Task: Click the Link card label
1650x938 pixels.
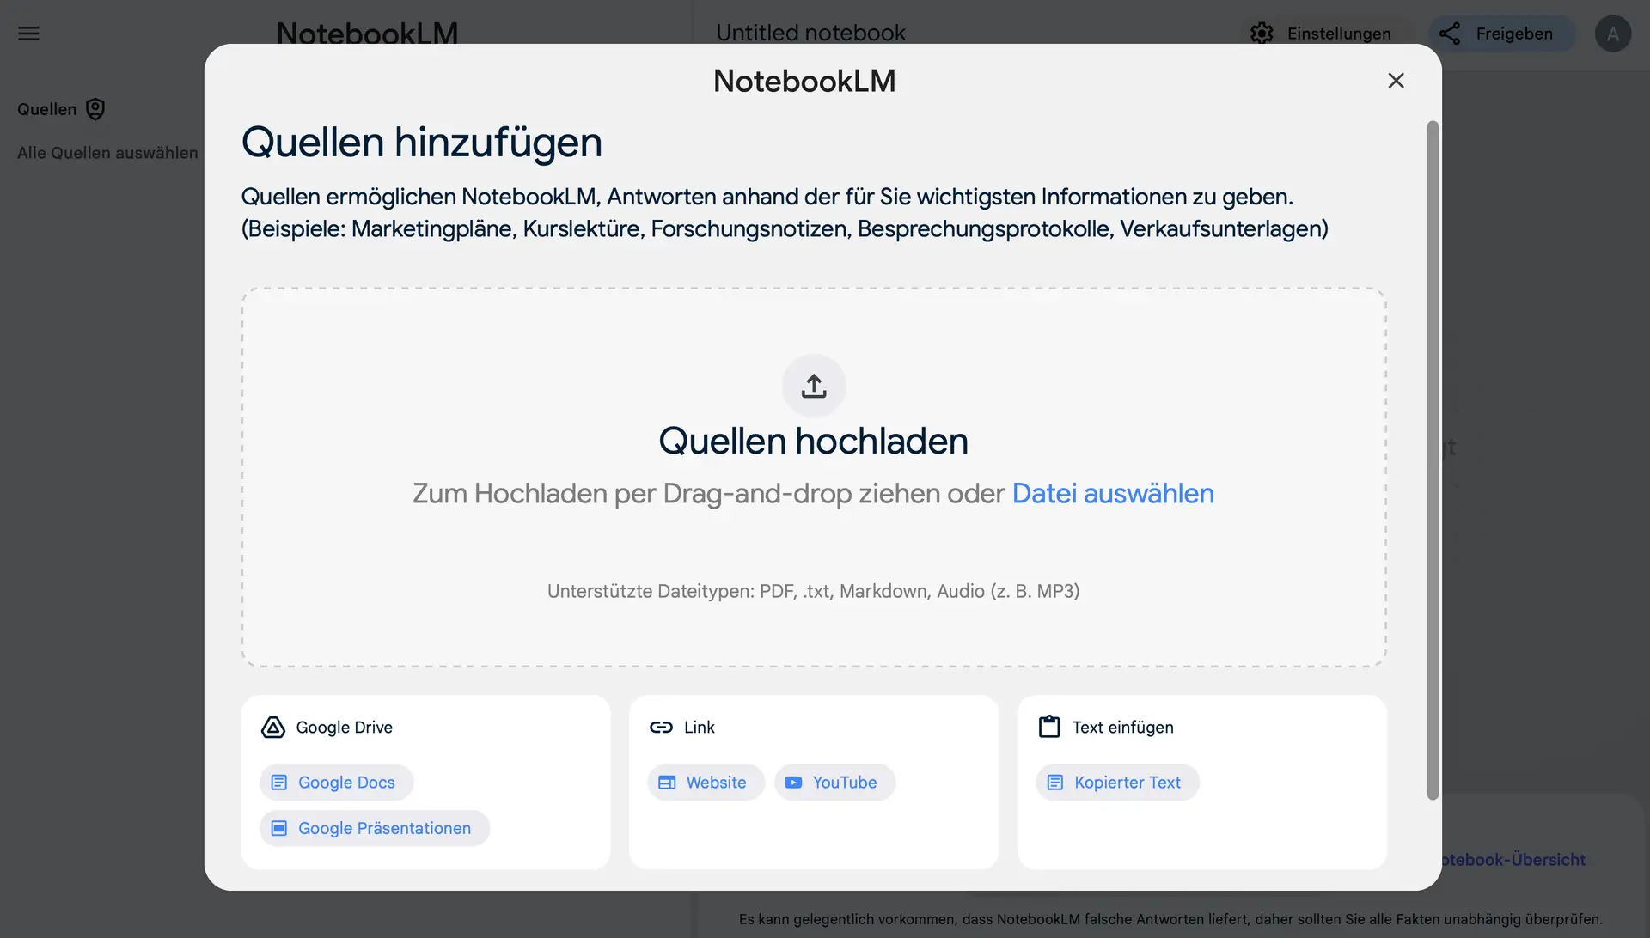Action: pos(700,728)
